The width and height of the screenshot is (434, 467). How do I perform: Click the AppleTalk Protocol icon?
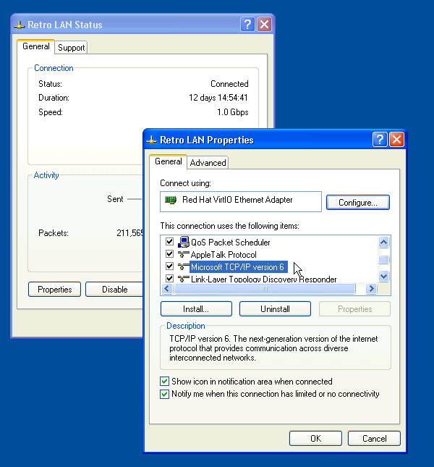tap(184, 255)
